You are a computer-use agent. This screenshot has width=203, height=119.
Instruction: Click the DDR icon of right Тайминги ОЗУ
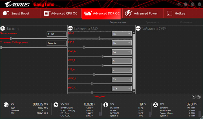(x=138, y=28)
